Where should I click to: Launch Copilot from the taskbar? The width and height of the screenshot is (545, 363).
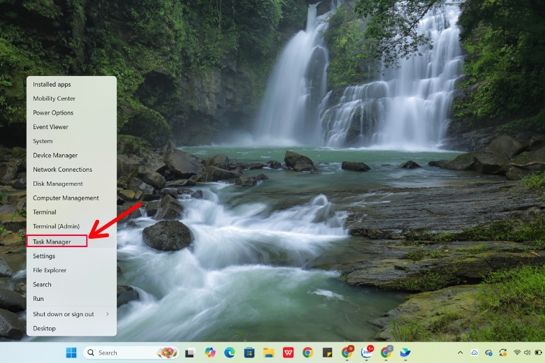click(210, 353)
